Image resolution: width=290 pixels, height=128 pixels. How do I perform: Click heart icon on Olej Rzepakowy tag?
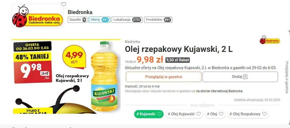coord(265,114)
